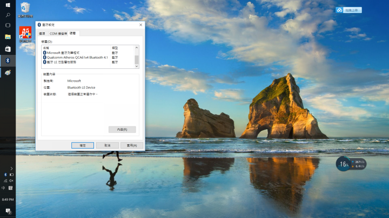Image resolution: width=389 pixels, height=218 pixels.
Task: Click the Bluetooth tray icon
Action: pos(5,174)
